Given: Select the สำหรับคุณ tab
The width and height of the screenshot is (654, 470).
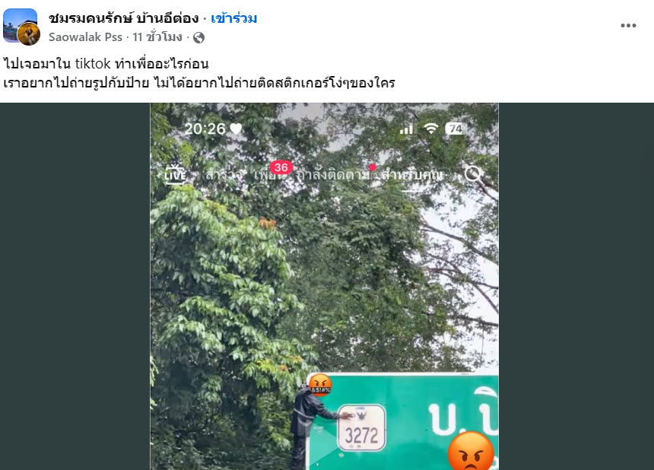Looking at the screenshot, I should pos(411,175).
